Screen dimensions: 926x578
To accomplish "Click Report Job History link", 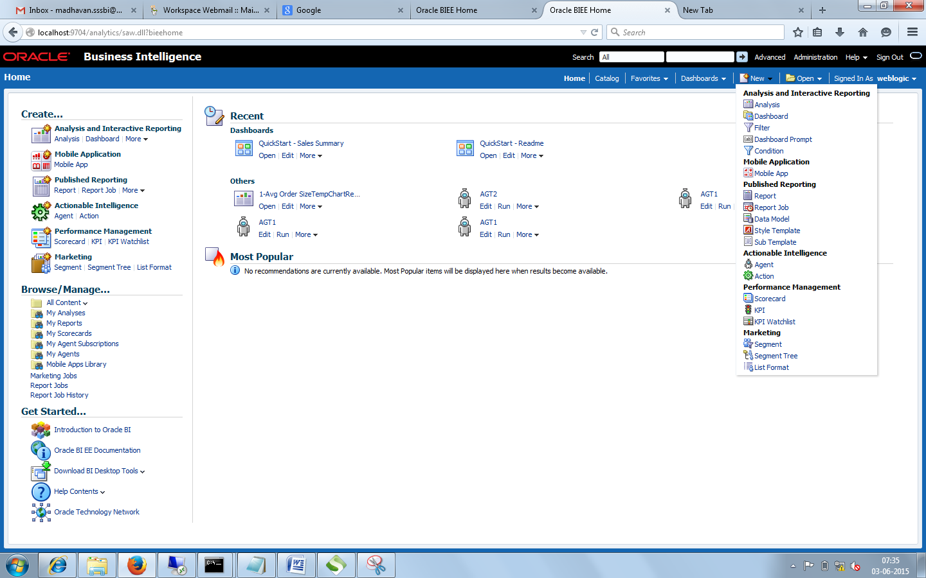I will [x=59, y=395].
